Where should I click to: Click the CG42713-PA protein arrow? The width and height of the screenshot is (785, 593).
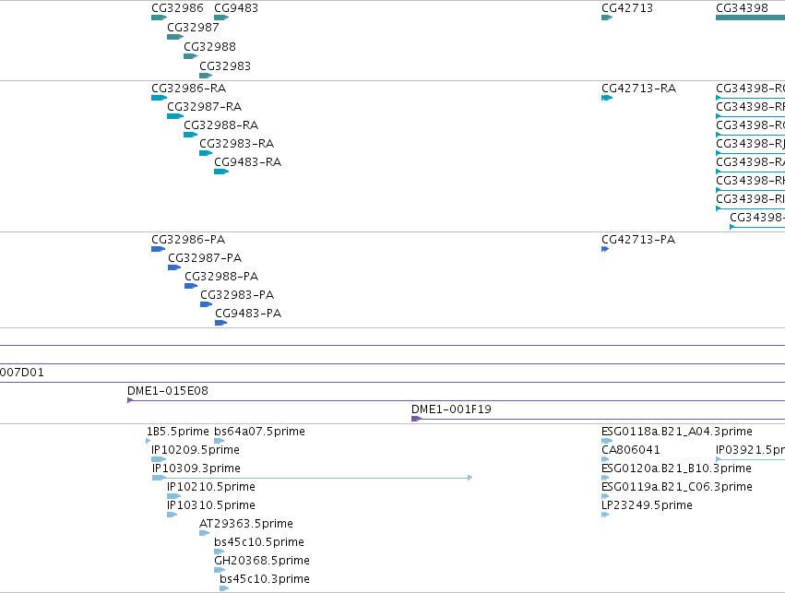click(x=605, y=249)
